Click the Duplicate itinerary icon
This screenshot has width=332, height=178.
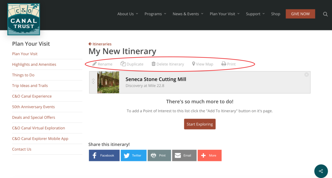[x=123, y=64]
